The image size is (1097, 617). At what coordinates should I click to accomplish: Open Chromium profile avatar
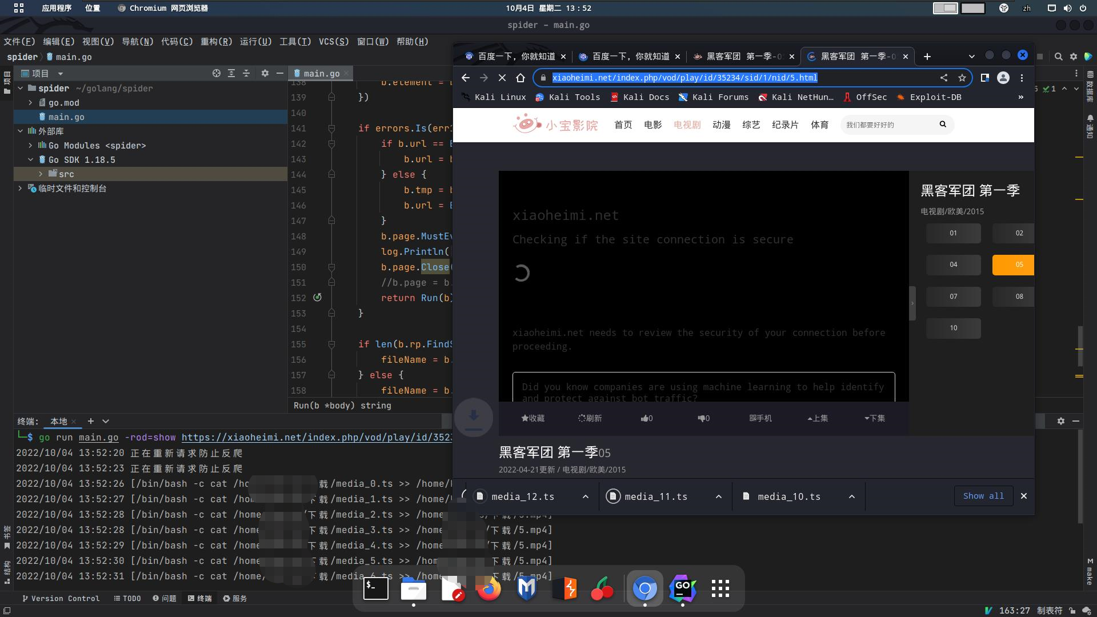click(x=1003, y=78)
